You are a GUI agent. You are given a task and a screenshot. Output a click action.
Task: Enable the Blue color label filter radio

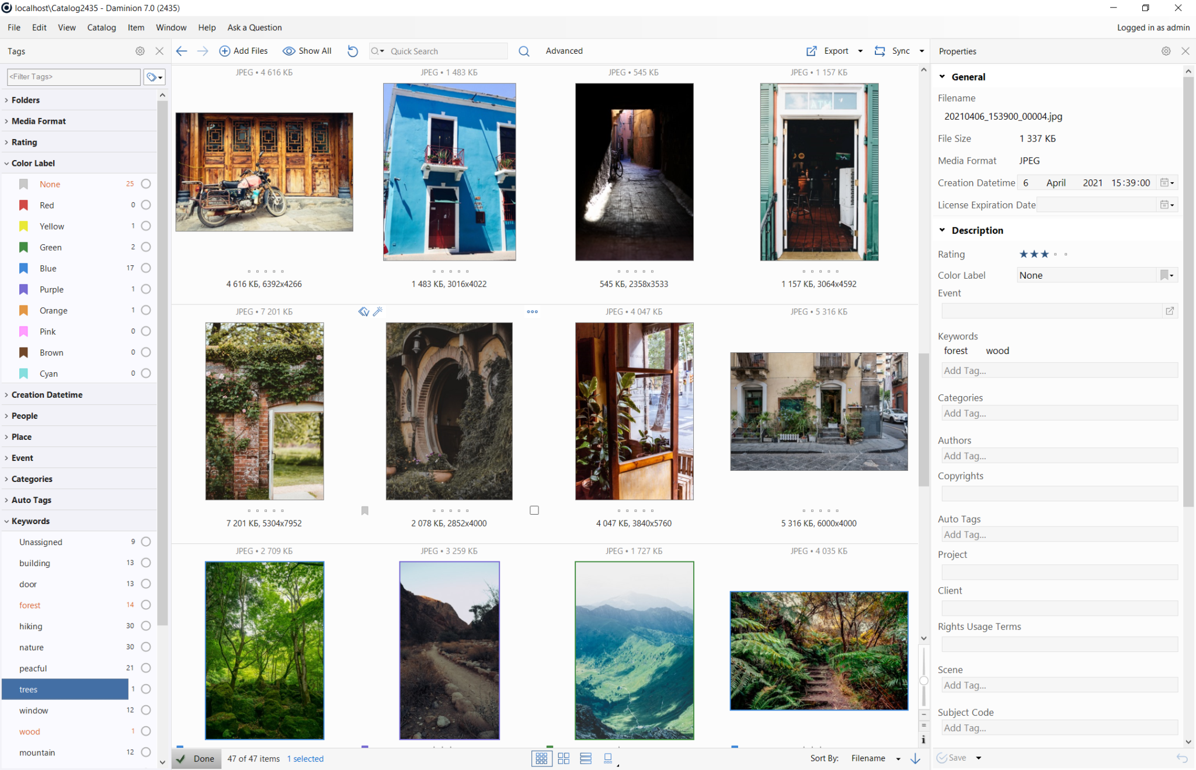(145, 268)
